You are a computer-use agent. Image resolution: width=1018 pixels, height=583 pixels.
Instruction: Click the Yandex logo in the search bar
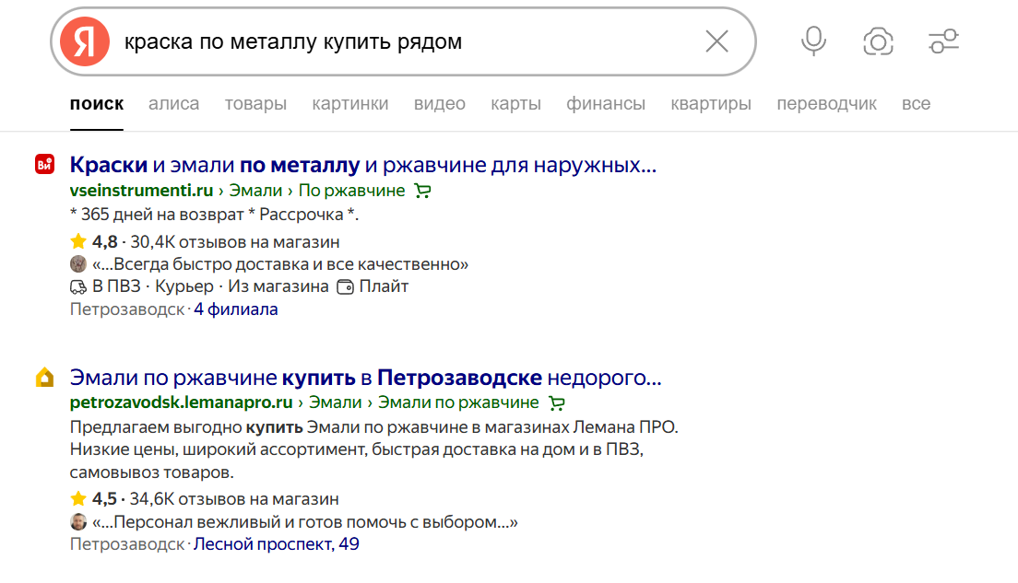point(85,42)
